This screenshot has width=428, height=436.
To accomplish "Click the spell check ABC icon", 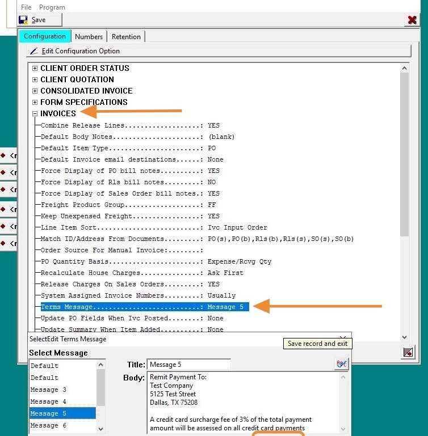I will pyautogui.click(x=341, y=364).
